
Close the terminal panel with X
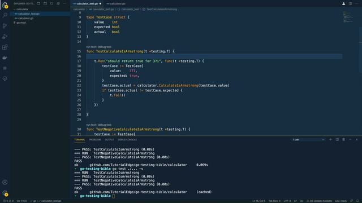point(357,139)
